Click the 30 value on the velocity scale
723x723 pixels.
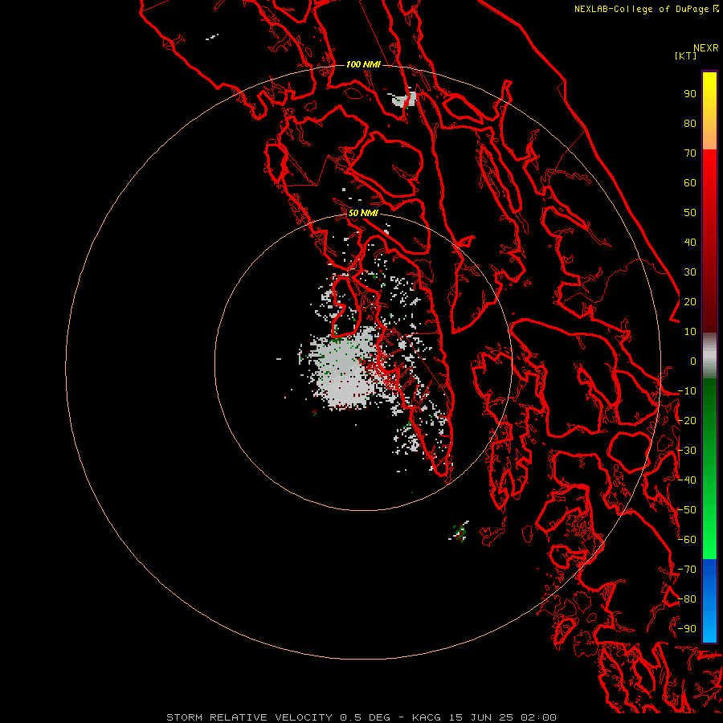[x=690, y=272]
